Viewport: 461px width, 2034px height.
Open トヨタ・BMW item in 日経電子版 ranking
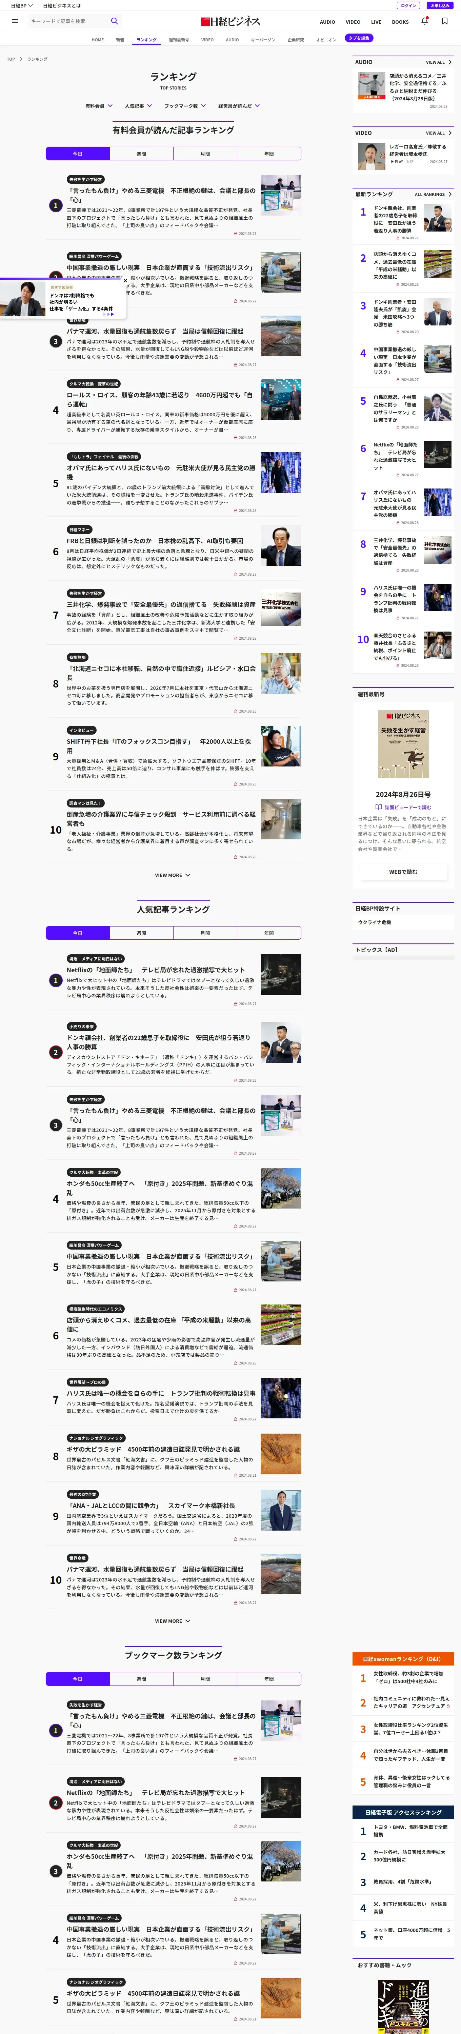[410, 1830]
